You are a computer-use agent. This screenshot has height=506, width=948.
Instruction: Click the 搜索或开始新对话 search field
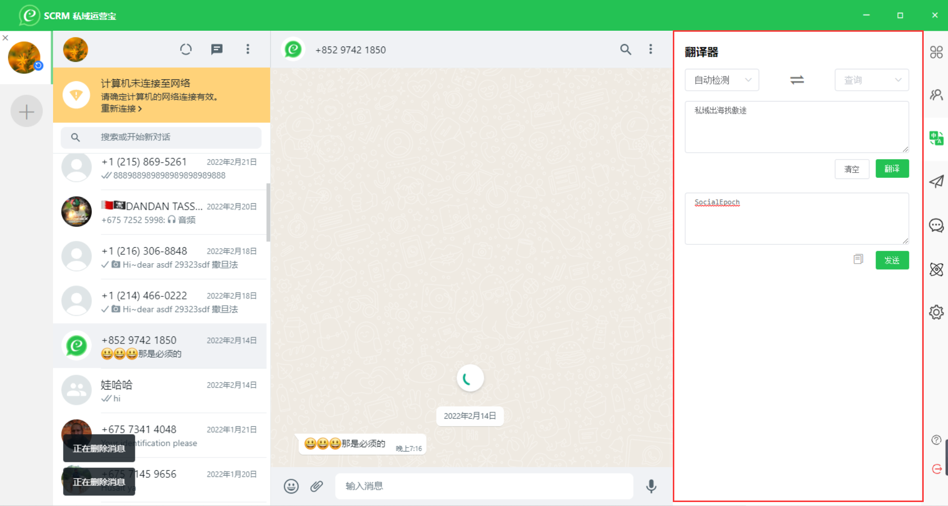pos(161,137)
